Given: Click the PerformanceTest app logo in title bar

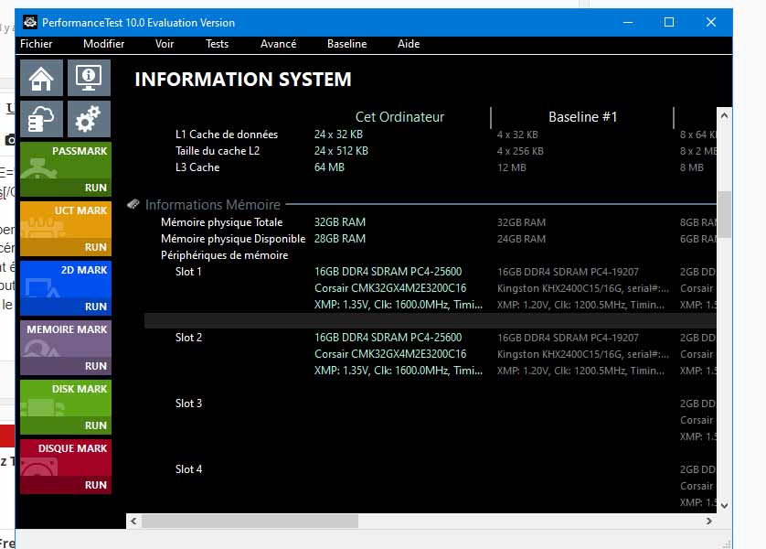Looking at the screenshot, I should click(29, 22).
